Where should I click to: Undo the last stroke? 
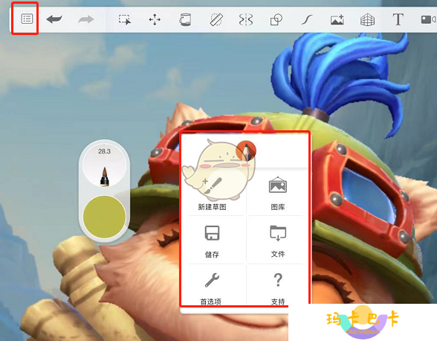pyautogui.click(x=54, y=19)
